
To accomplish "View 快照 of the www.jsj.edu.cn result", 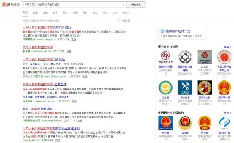I will 57,140.
